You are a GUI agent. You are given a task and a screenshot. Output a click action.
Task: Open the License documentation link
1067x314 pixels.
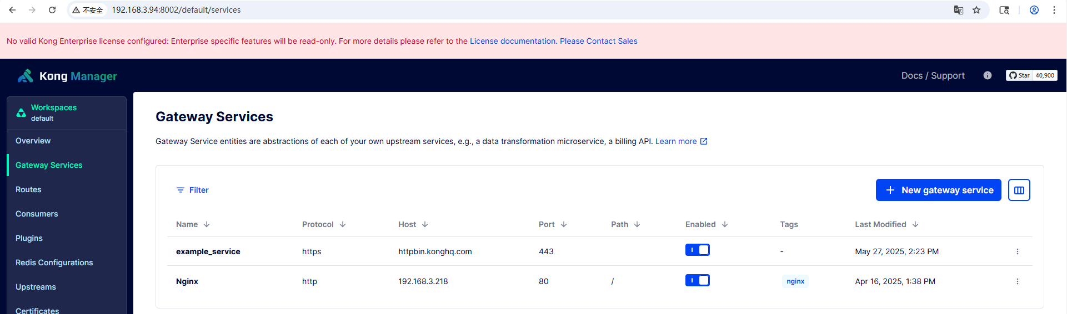(x=513, y=41)
